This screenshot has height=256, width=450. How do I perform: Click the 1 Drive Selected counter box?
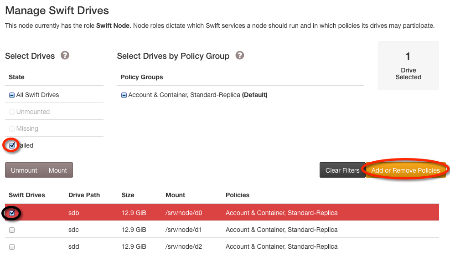(409, 66)
